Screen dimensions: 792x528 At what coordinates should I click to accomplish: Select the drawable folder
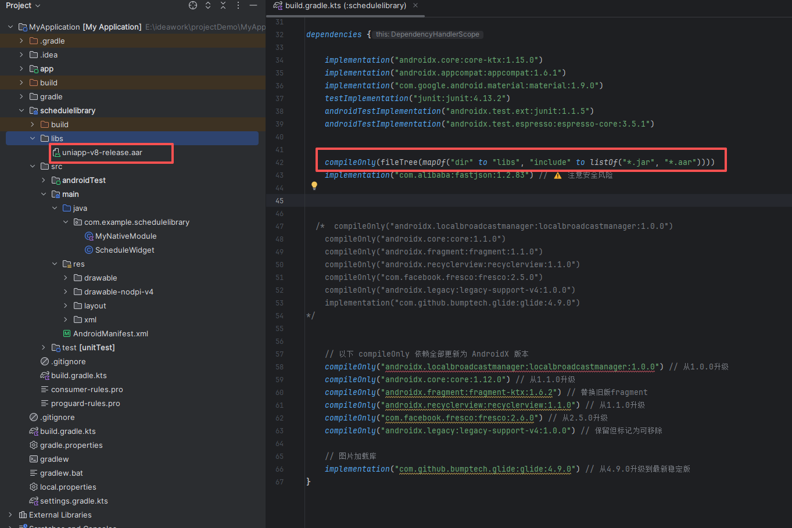point(101,278)
